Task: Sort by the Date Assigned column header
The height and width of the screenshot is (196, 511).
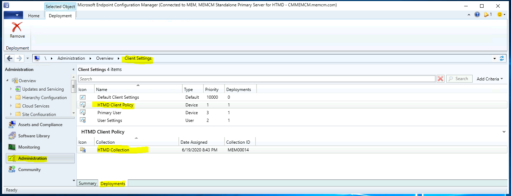Action: point(202,142)
